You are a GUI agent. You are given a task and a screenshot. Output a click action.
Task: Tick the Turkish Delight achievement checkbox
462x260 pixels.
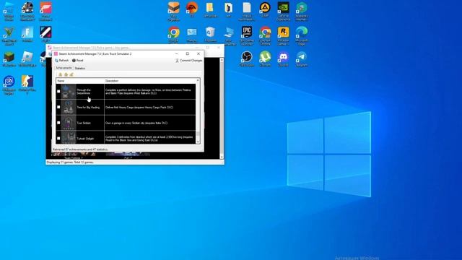(x=58, y=138)
